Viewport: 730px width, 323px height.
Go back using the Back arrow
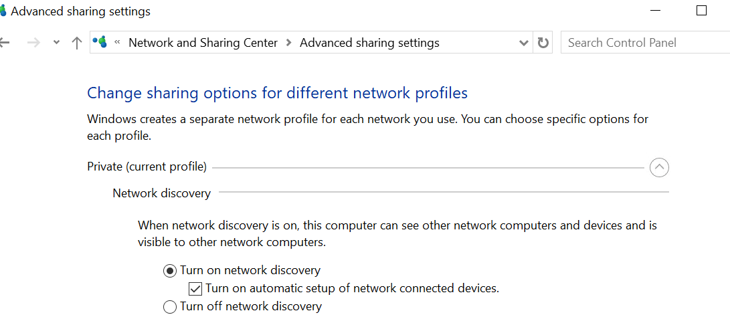pyautogui.click(x=4, y=43)
